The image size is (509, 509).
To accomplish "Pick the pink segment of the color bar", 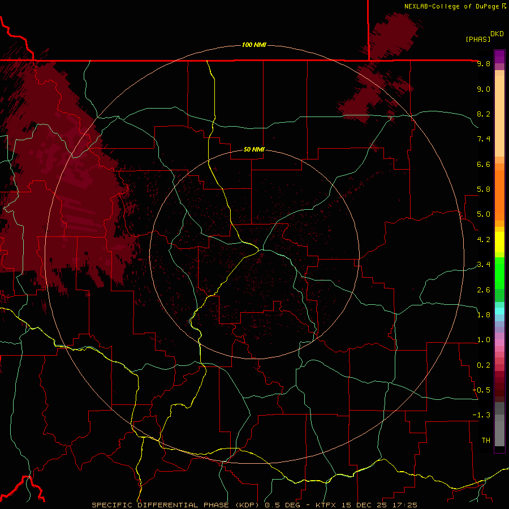I will [x=499, y=343].
